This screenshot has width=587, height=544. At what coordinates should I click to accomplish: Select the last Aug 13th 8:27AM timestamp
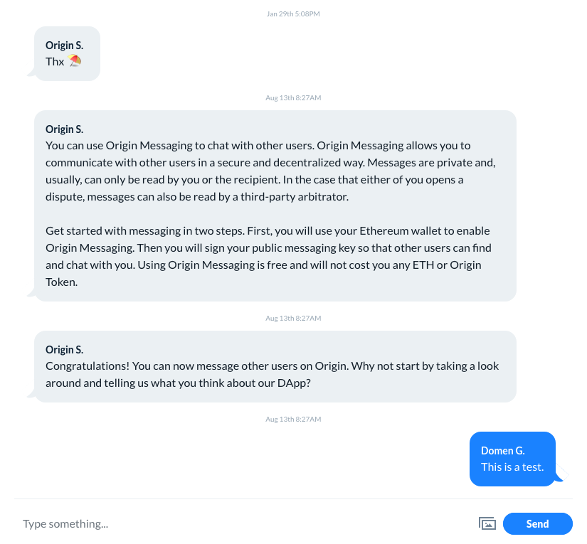click(x=293, y=419)
